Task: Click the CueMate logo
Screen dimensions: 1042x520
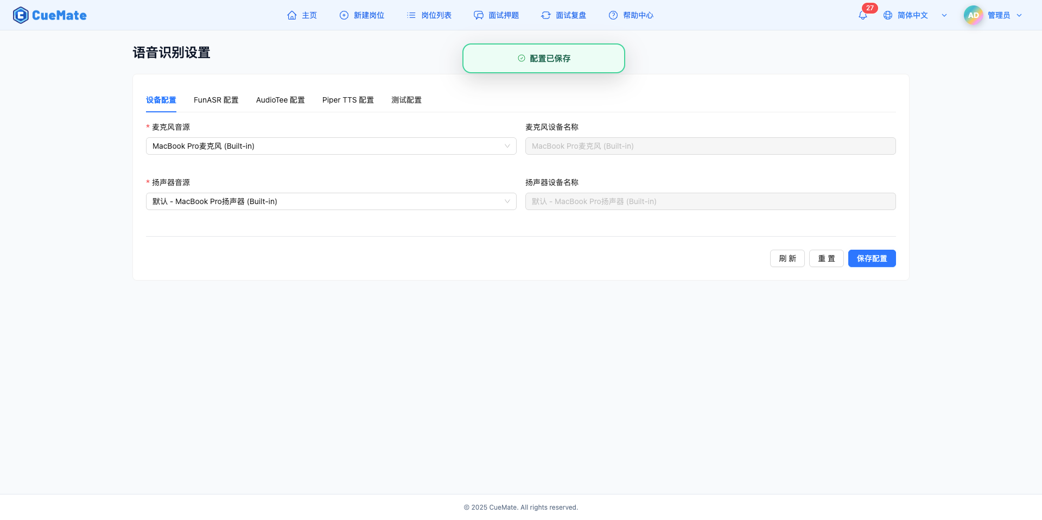Action: 49,15
